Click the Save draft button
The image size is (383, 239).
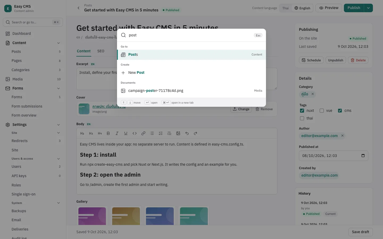point(360,232)
